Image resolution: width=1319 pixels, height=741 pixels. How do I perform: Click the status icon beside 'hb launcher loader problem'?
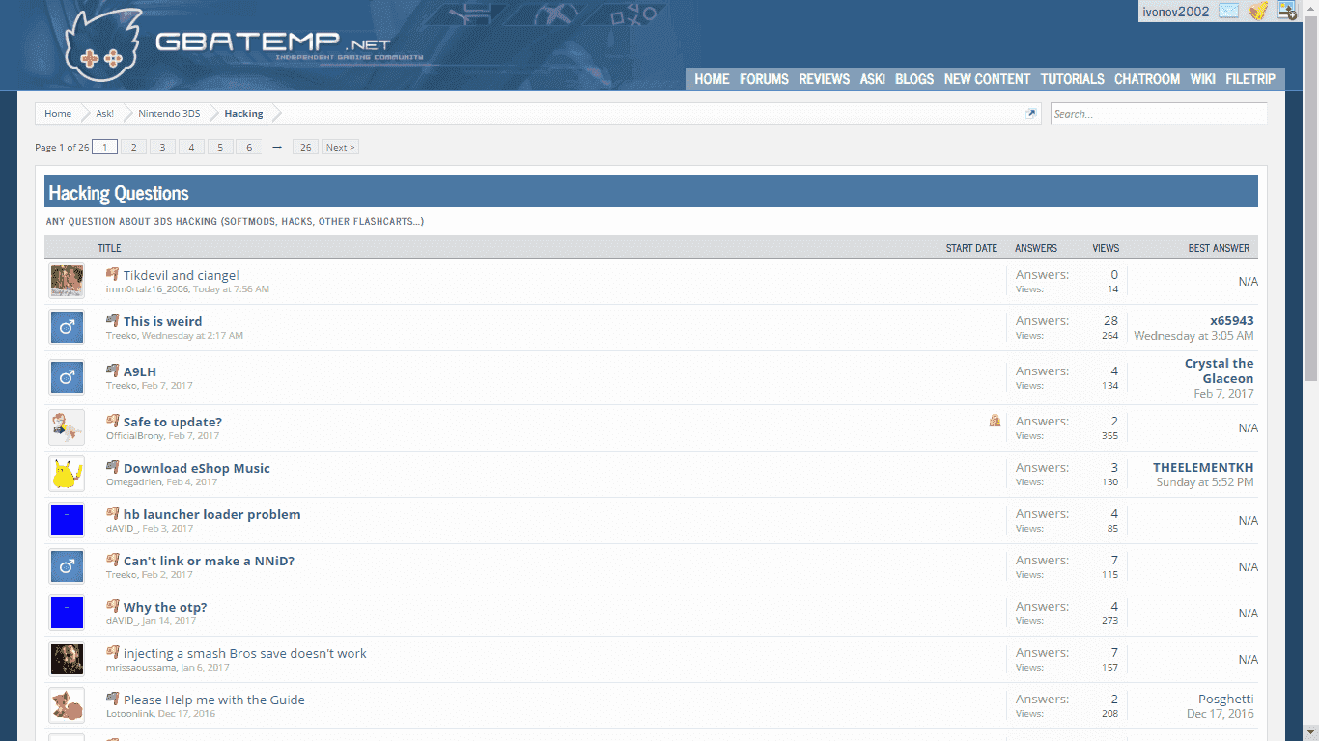112,513
